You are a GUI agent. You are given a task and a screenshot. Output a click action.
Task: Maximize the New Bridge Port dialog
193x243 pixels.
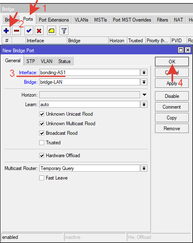point(181,50)
